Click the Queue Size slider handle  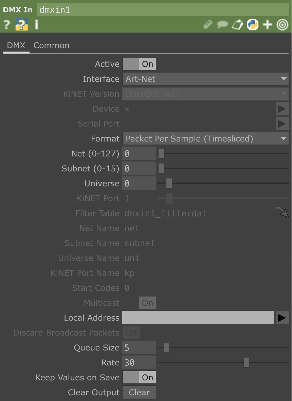166,347
